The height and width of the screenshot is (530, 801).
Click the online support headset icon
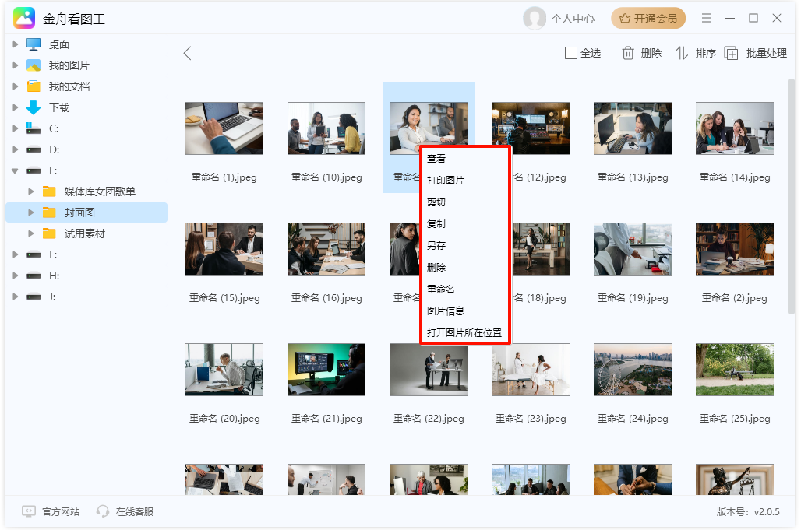click(x=103, y=511)
